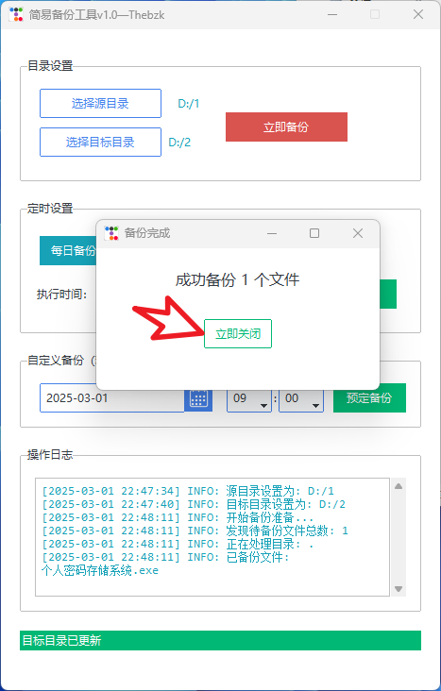This screenshot has width=441, height=691.
Task: Minimize the 备份完成 dialog
Action: pyautogui.click(x=272, y=233)
